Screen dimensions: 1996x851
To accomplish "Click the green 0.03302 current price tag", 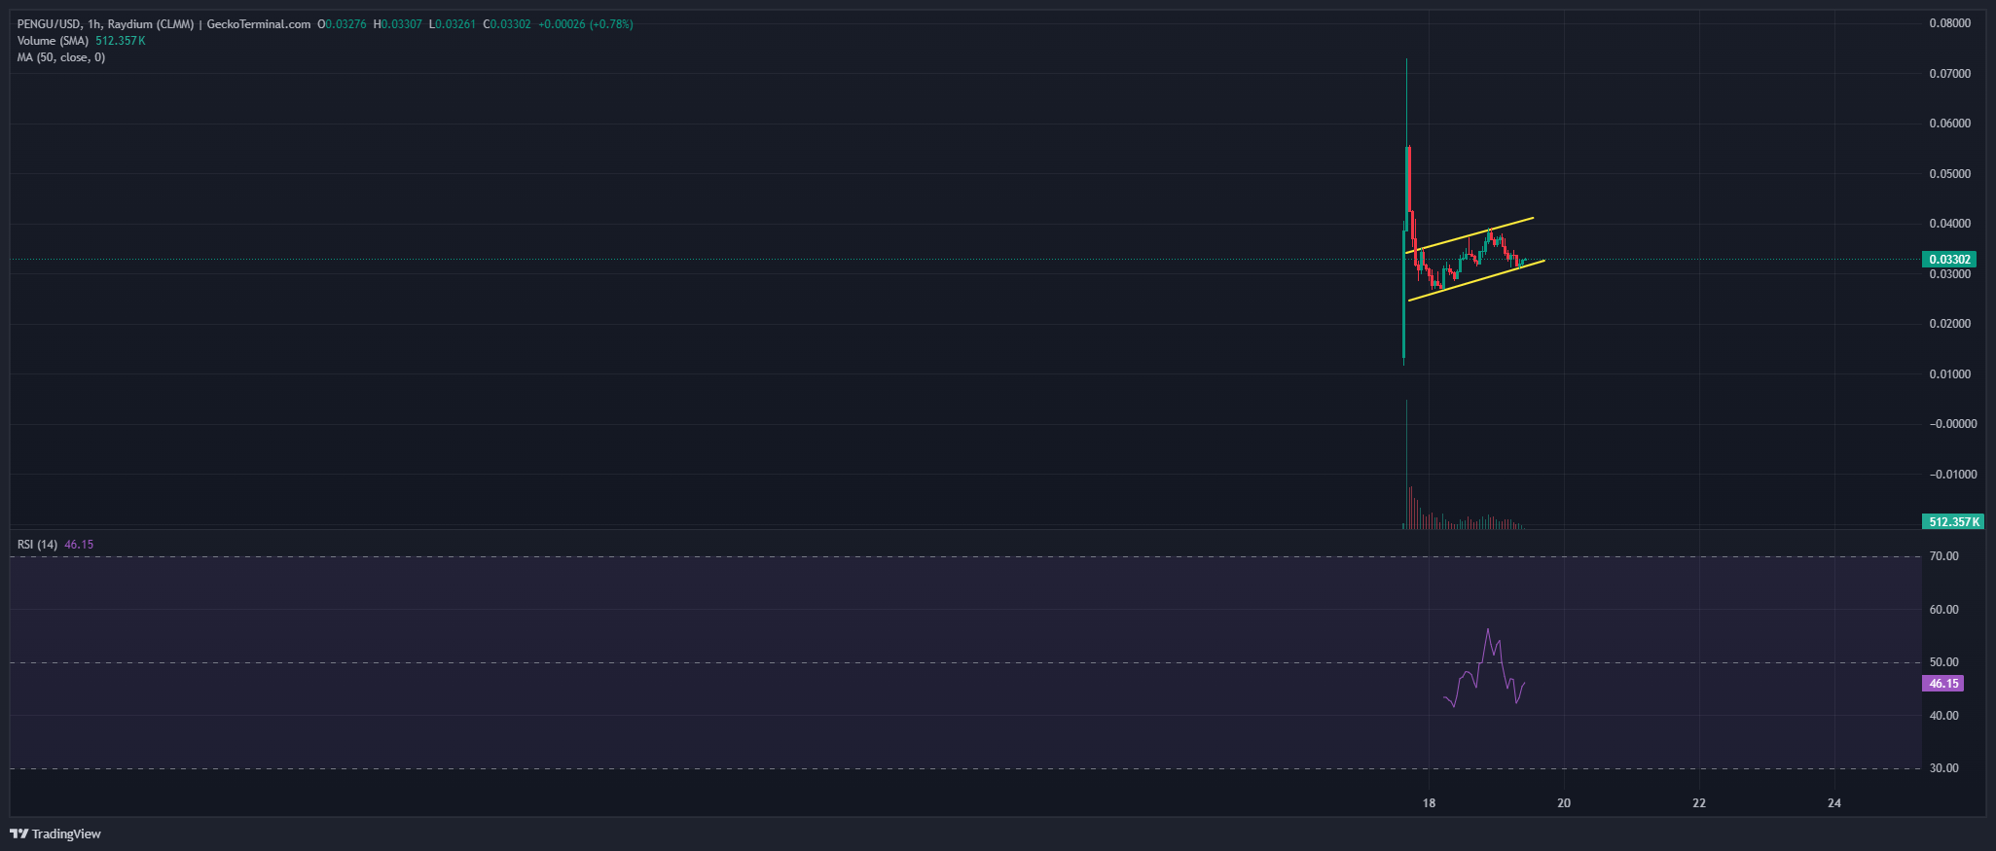I will pos(1949,260).
